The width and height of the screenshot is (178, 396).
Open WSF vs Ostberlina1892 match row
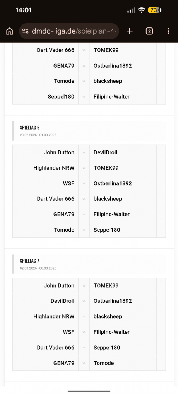(x=89, y=183)
